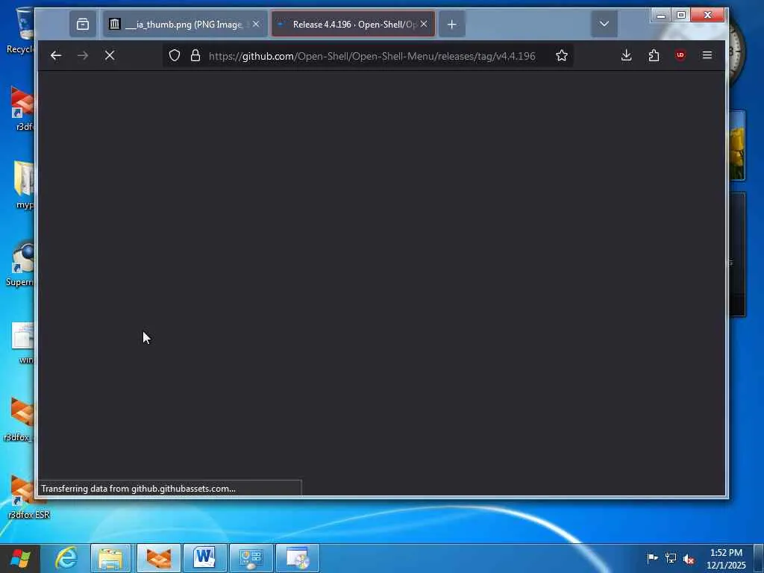Screen dimensions: 764x573
Task: Open the downloads panel
Action: pyautogui.click(x=627, y=55)
